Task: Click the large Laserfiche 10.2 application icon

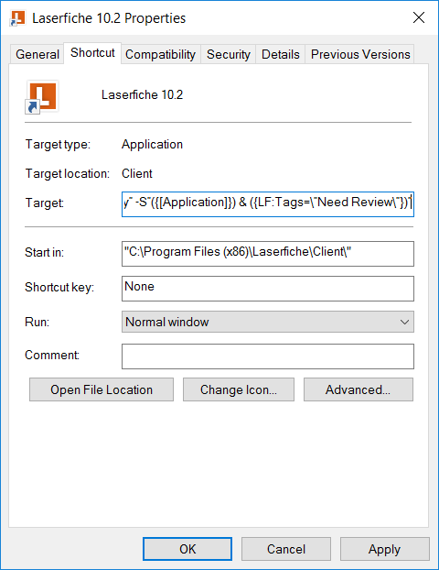Action: (x=42, y=97)
